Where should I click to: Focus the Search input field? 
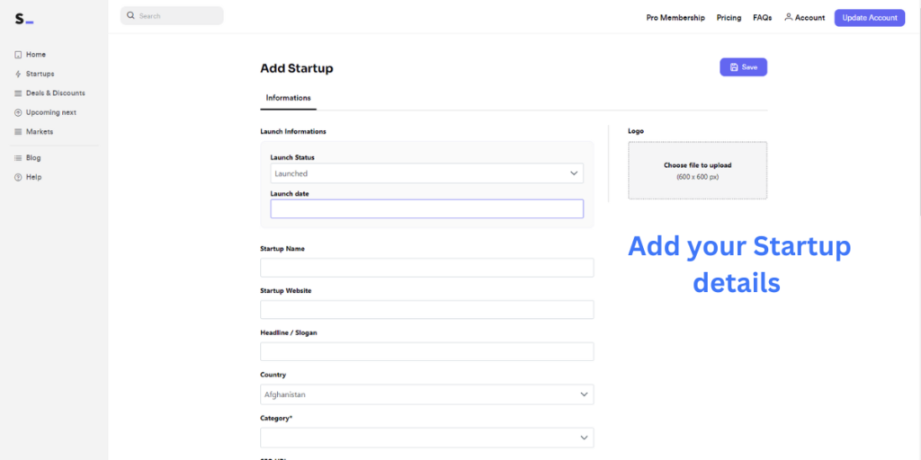point(172,16)
